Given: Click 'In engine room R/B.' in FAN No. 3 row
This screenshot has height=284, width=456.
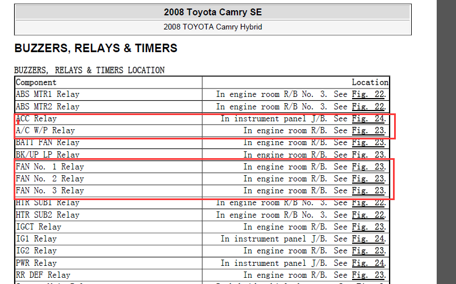Looking at the screenshot, I should tap(285, 191).
